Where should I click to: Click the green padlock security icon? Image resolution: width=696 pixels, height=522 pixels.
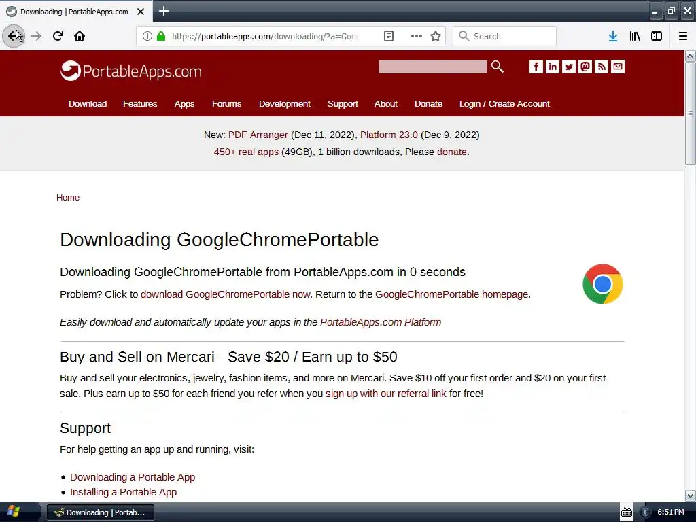[x=161, y=36]
